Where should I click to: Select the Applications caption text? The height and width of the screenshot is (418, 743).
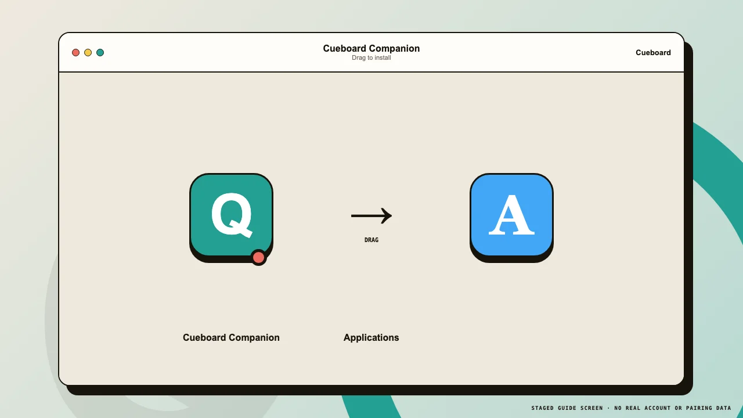(x=371, y=337)
